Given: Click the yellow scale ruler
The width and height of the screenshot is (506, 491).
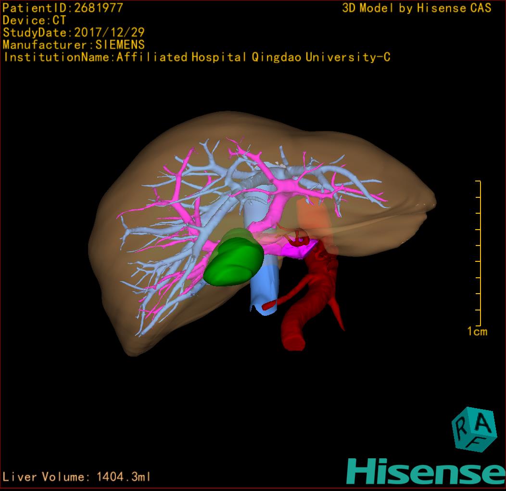Looking at the screenshot, I should [x=479, y=253].
